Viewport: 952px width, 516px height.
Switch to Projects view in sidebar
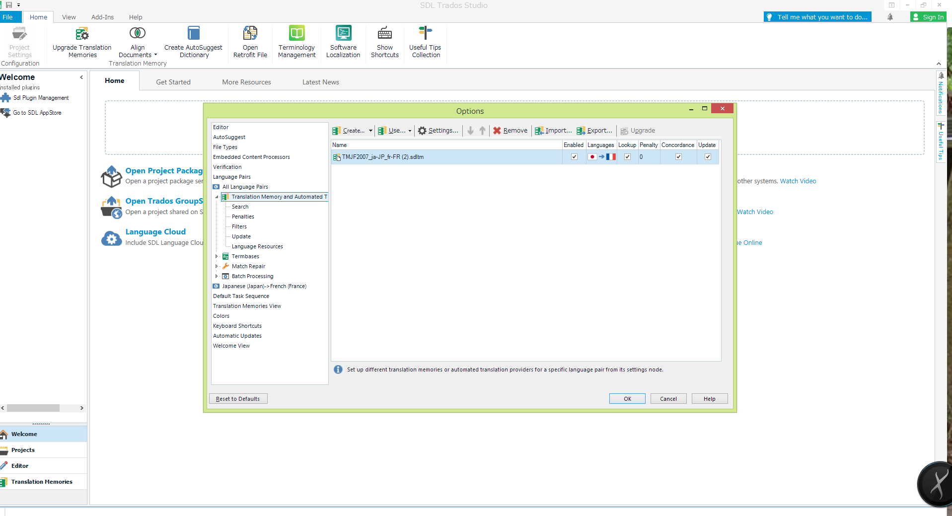point(43,450)
